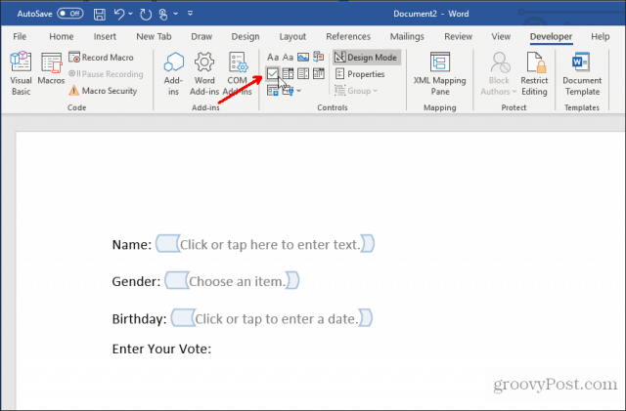Insert a Date Picker content control
Viewport: 626px width, 411px height.
point(319,74)
